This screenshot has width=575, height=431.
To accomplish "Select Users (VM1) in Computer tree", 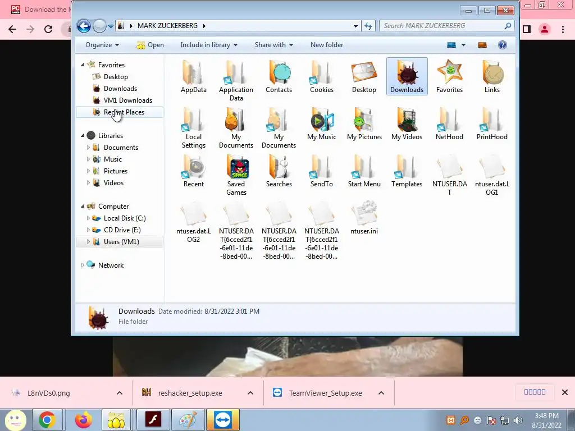I will pos(120,242).
